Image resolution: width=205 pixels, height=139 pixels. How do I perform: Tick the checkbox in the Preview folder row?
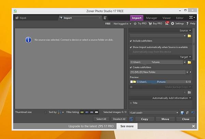coord(132,82)
